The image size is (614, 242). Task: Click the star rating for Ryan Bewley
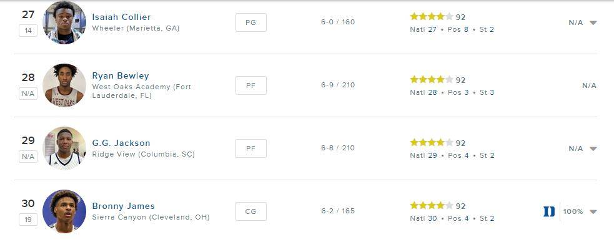(x=432, y=79)
